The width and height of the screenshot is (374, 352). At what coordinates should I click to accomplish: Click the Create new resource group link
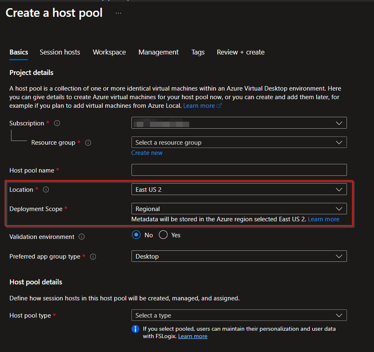(147, 153)
